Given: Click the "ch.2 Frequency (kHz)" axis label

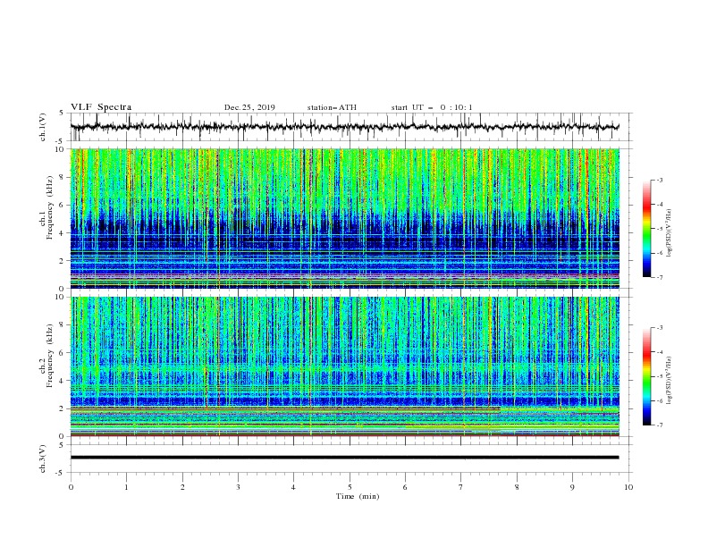Looking at the screenshot, I should 47,355.
